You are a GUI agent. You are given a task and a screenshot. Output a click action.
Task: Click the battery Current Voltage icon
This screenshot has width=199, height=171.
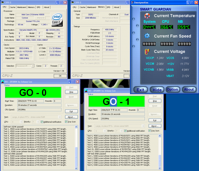point(147,52)
